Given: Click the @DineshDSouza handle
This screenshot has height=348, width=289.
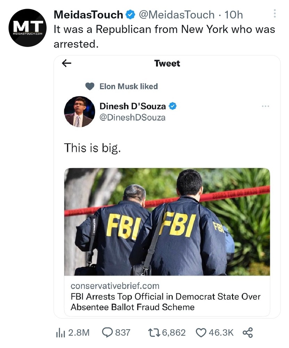Looking at the screenshot, I should click(133, 118).
